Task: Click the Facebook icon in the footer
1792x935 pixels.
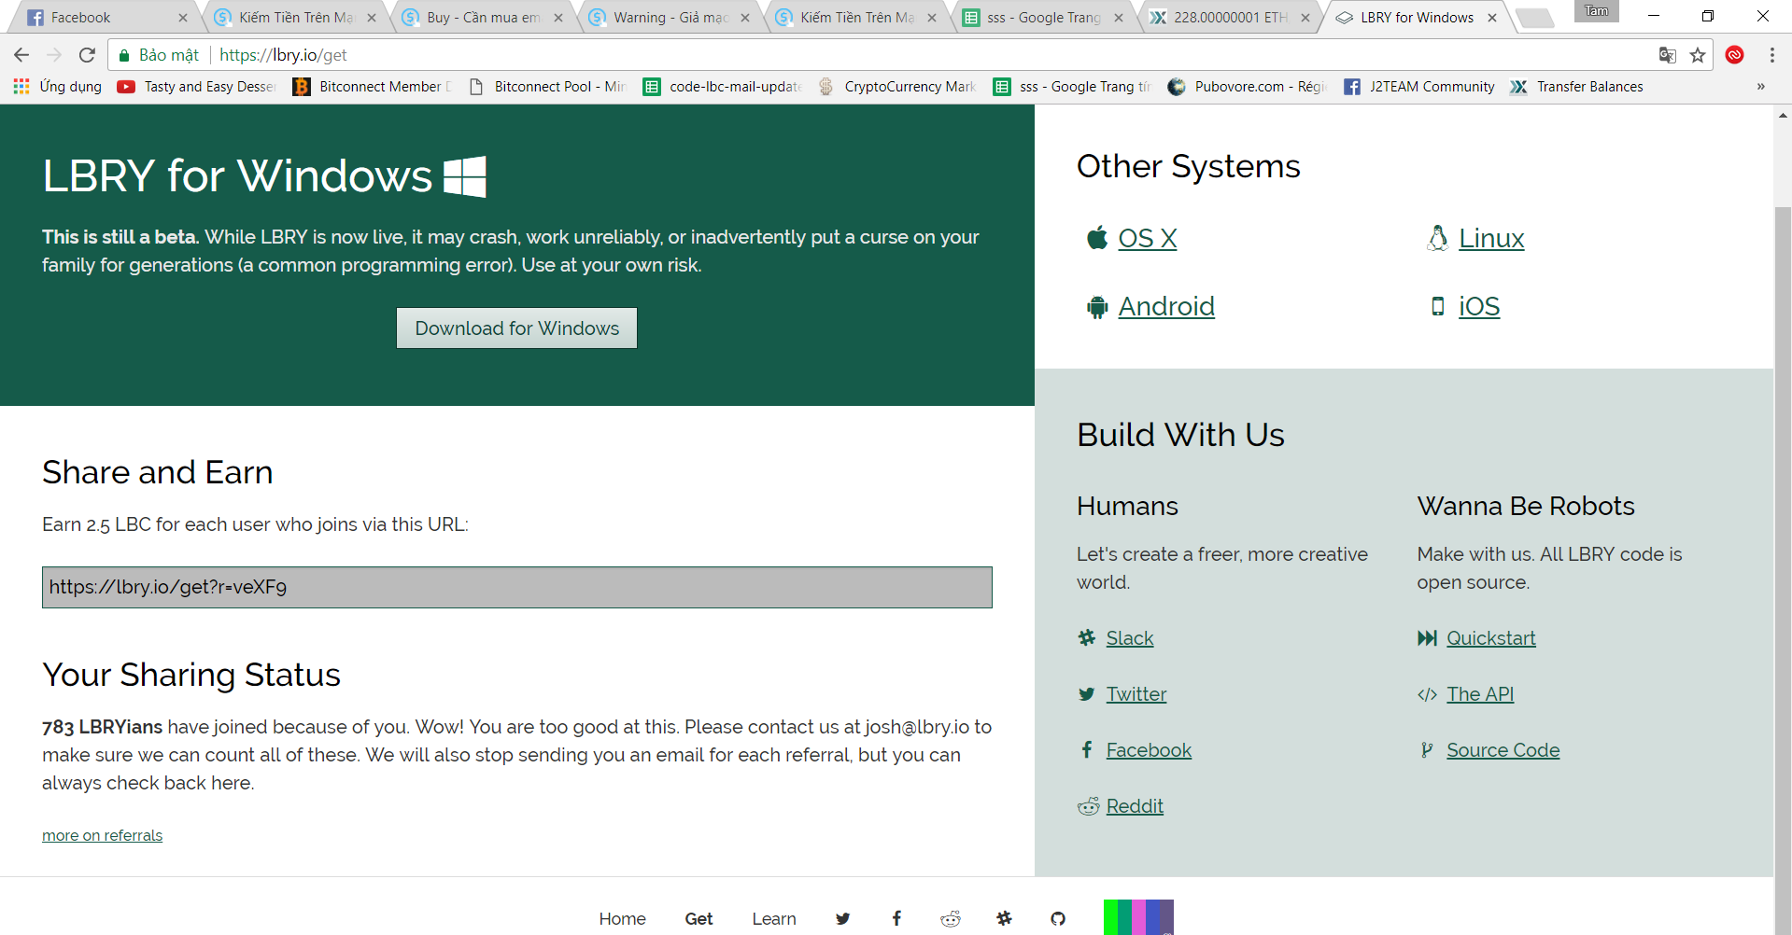Action: [x=896, y=918]
